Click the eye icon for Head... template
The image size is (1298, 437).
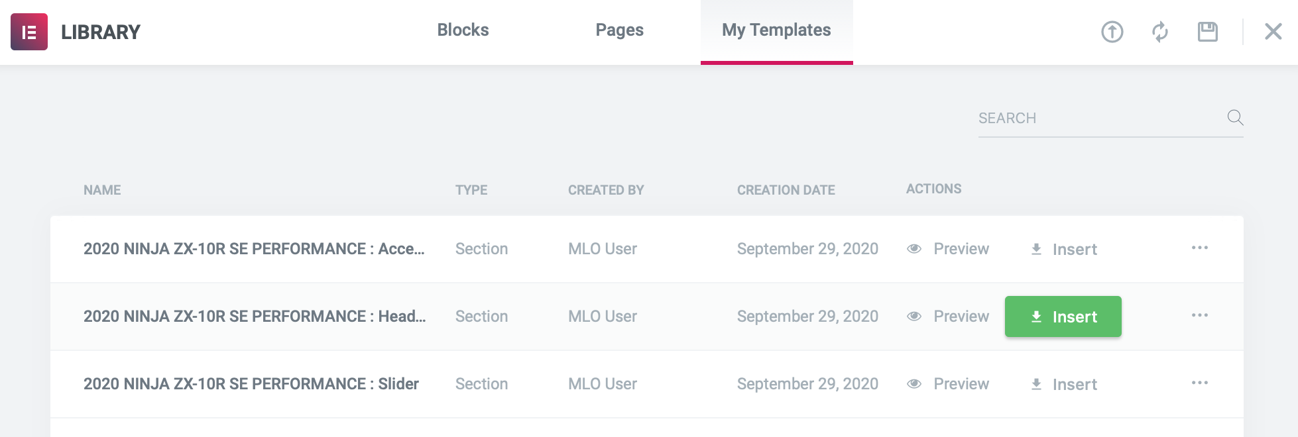tap(914, 316)
